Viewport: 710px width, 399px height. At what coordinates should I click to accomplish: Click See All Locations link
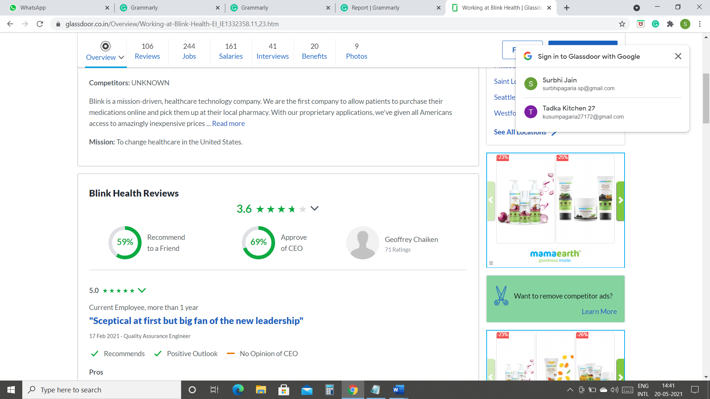[525, 132]
